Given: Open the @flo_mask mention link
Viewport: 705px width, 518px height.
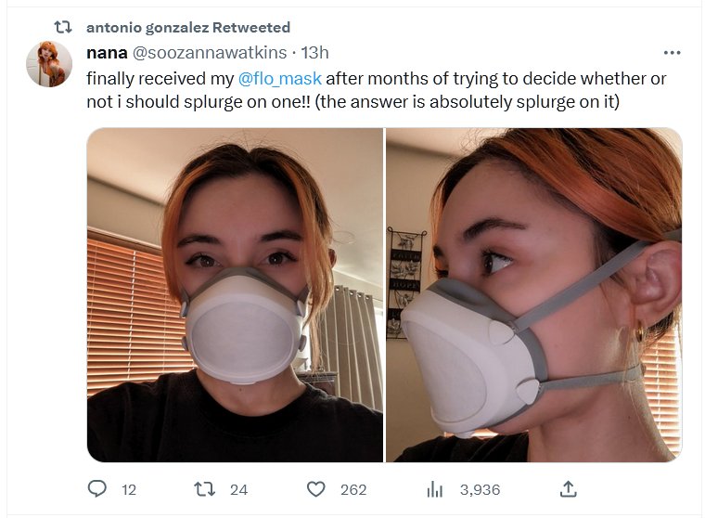Looking at the screenshot, I should [x=280, y=78].
